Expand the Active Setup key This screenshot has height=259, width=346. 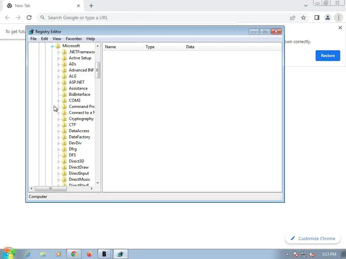[58, 58]
